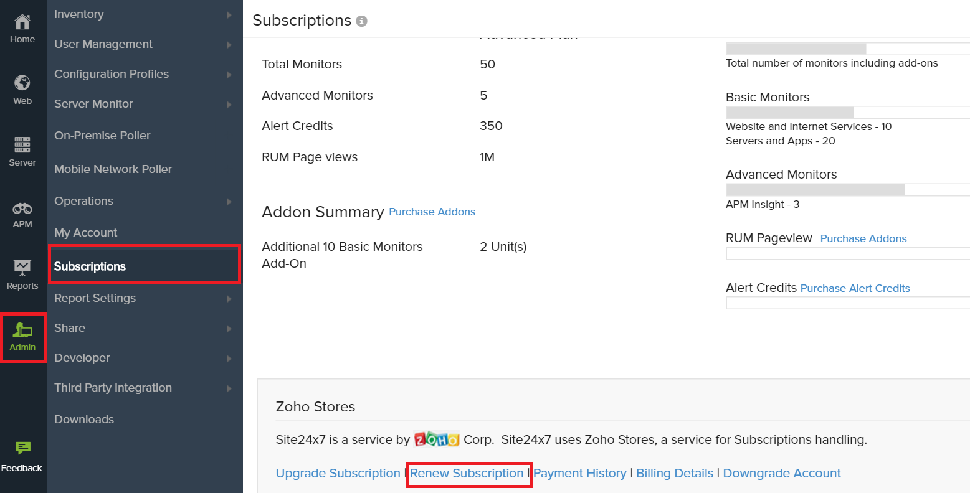Viewport: 970px width, 493px height.
Task: Select the Web globe icon
Action: (22, 83)
